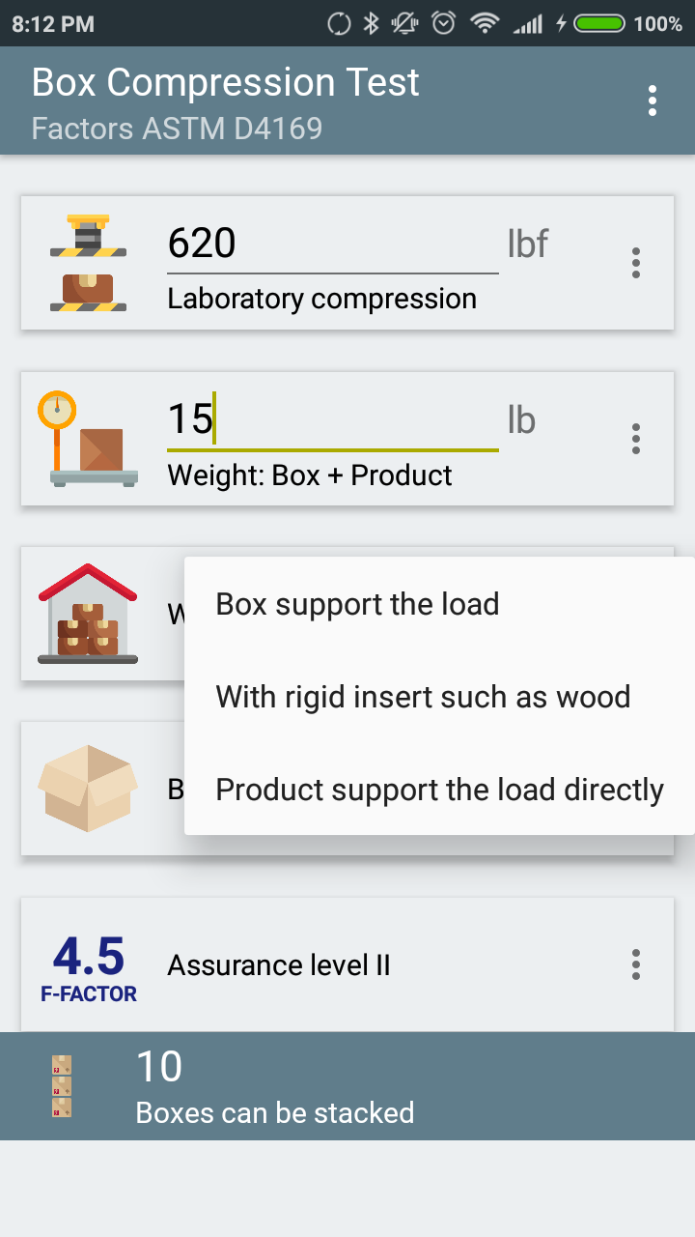Viewport: 695px width, 1237px height.
Task: Open Laboratory compression row options menu
Action: [635, 263]
